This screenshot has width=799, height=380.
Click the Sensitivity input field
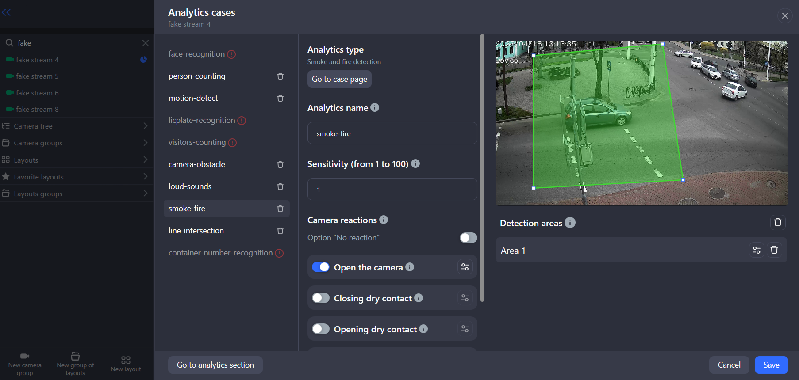click(392, 190)
